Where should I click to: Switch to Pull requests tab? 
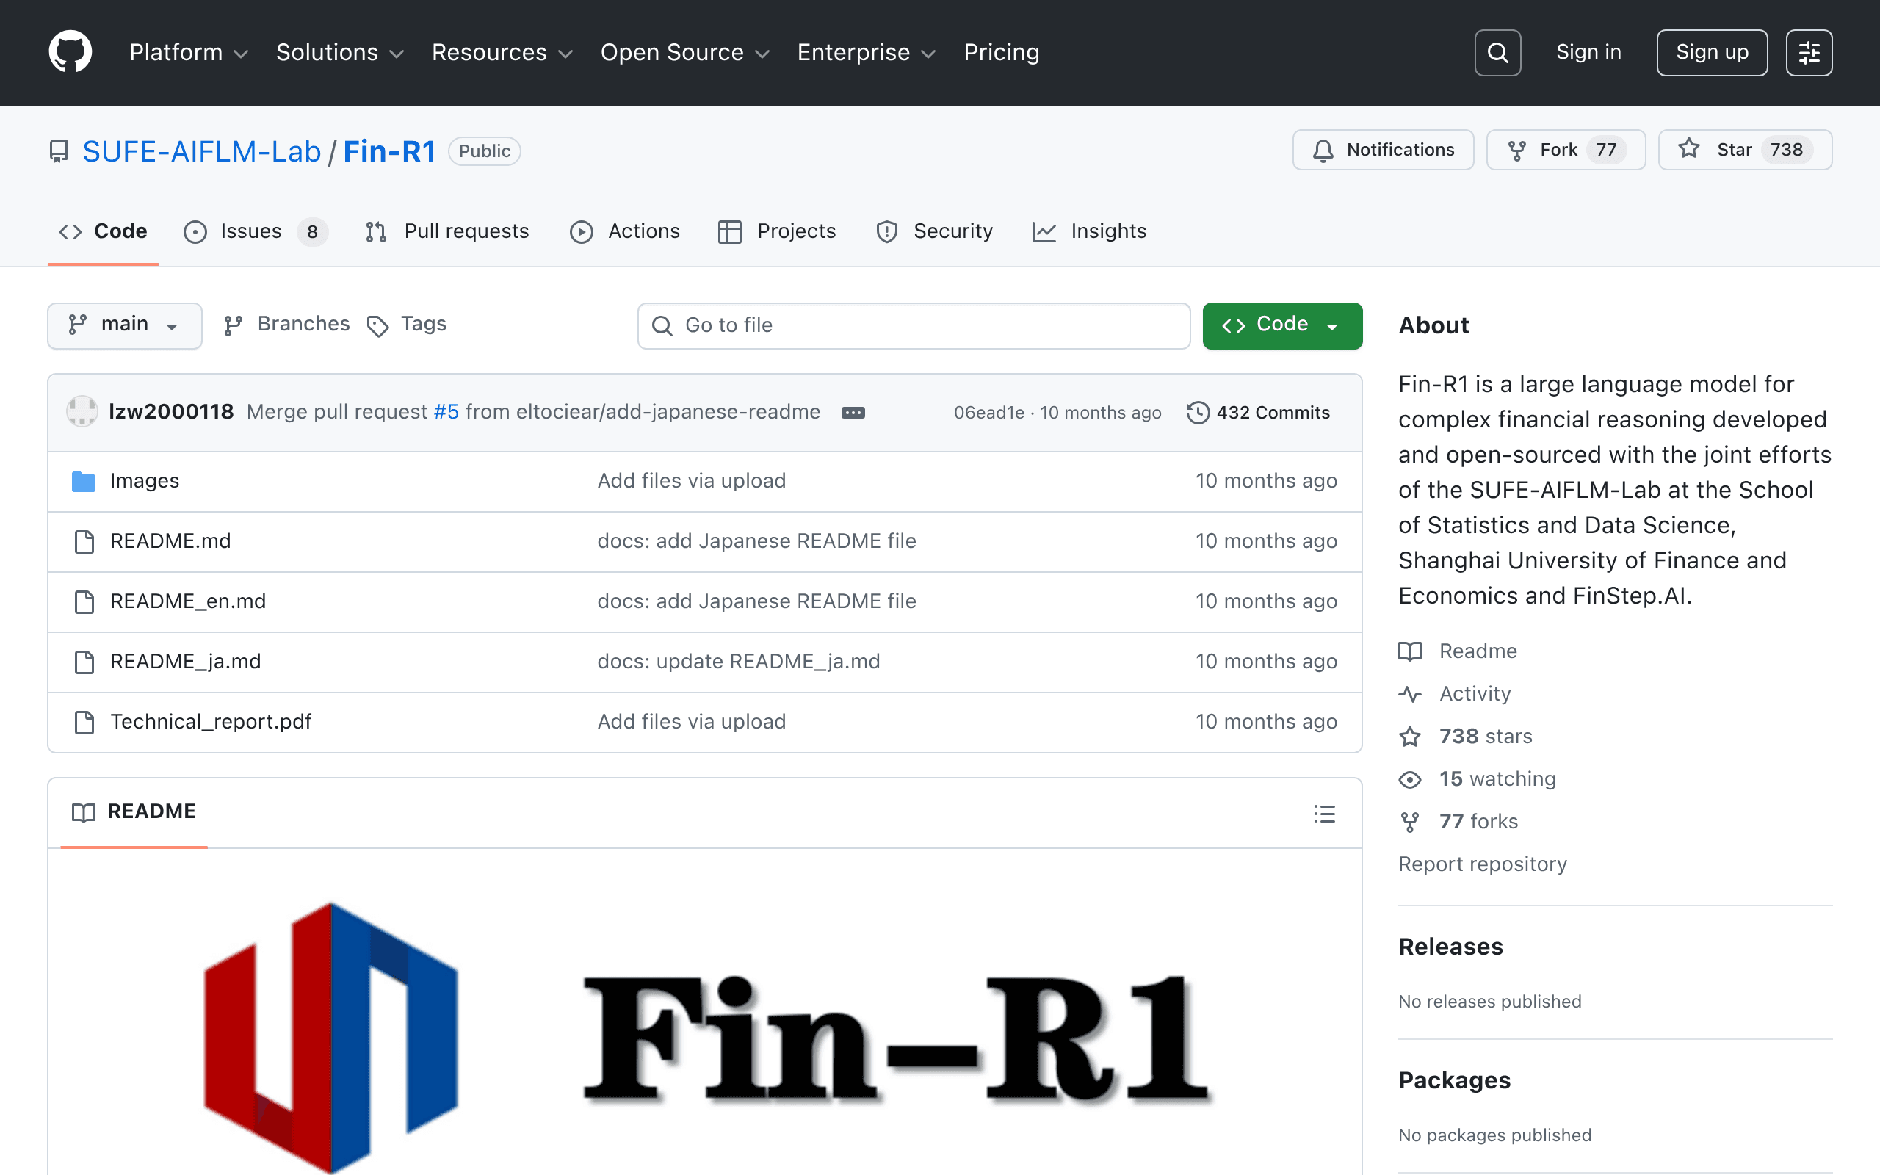[446, 231]
